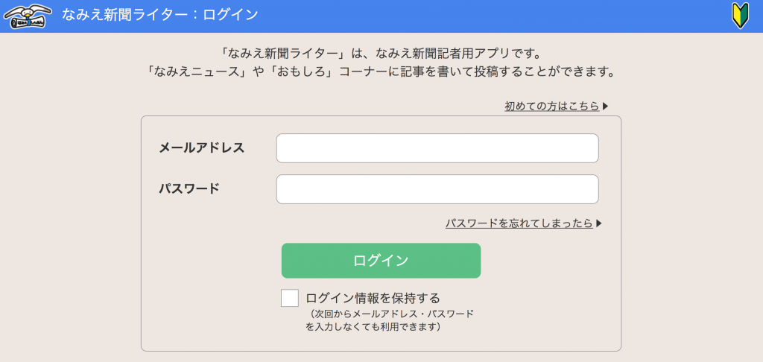Tick the ログイン情報を保持する checkbox
The width and height of the screenshot is (763, 362).
pos(290,298)
